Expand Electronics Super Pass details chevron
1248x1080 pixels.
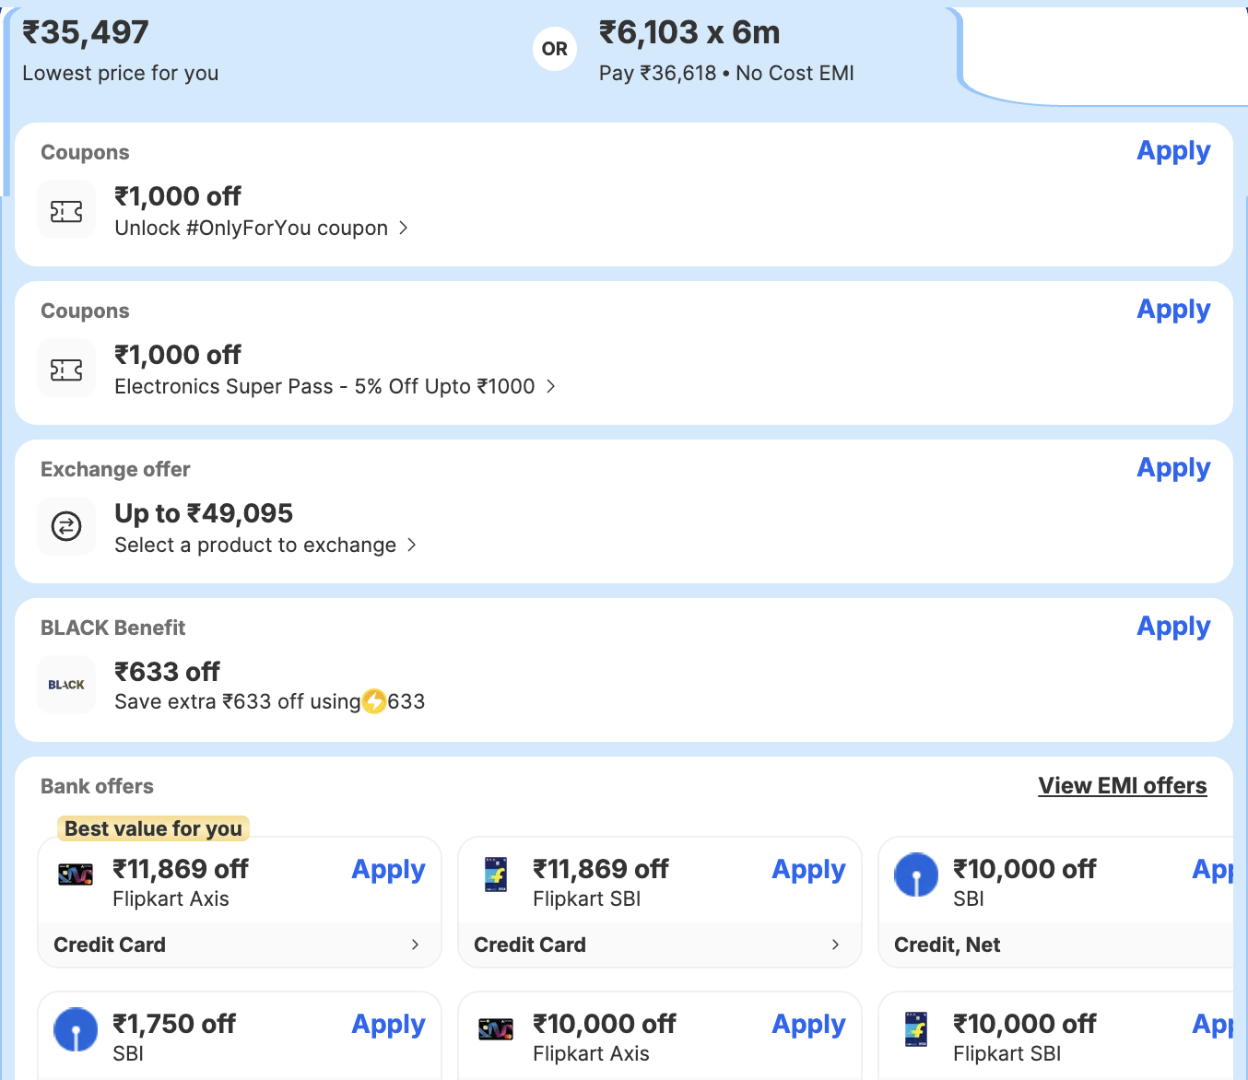pyautogui.click(x=551, y=386)
